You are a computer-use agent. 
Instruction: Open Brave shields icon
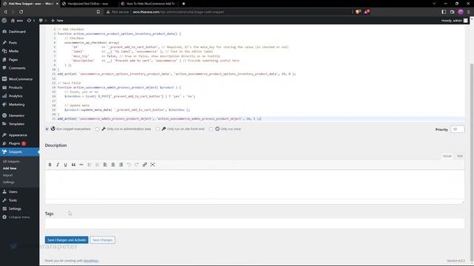(x=358, y=12)
